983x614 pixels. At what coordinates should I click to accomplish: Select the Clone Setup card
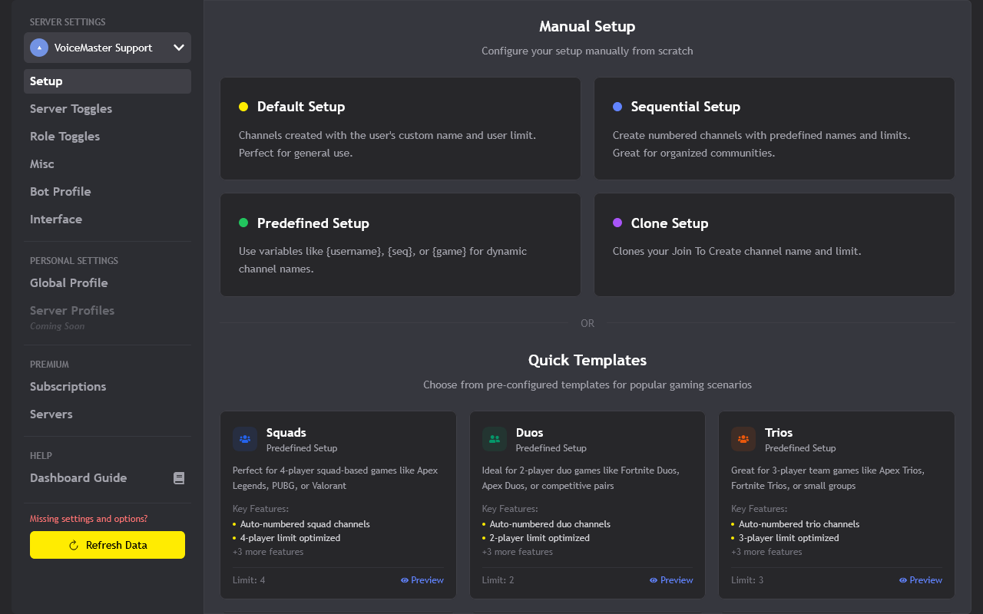[x=774, y=245]
